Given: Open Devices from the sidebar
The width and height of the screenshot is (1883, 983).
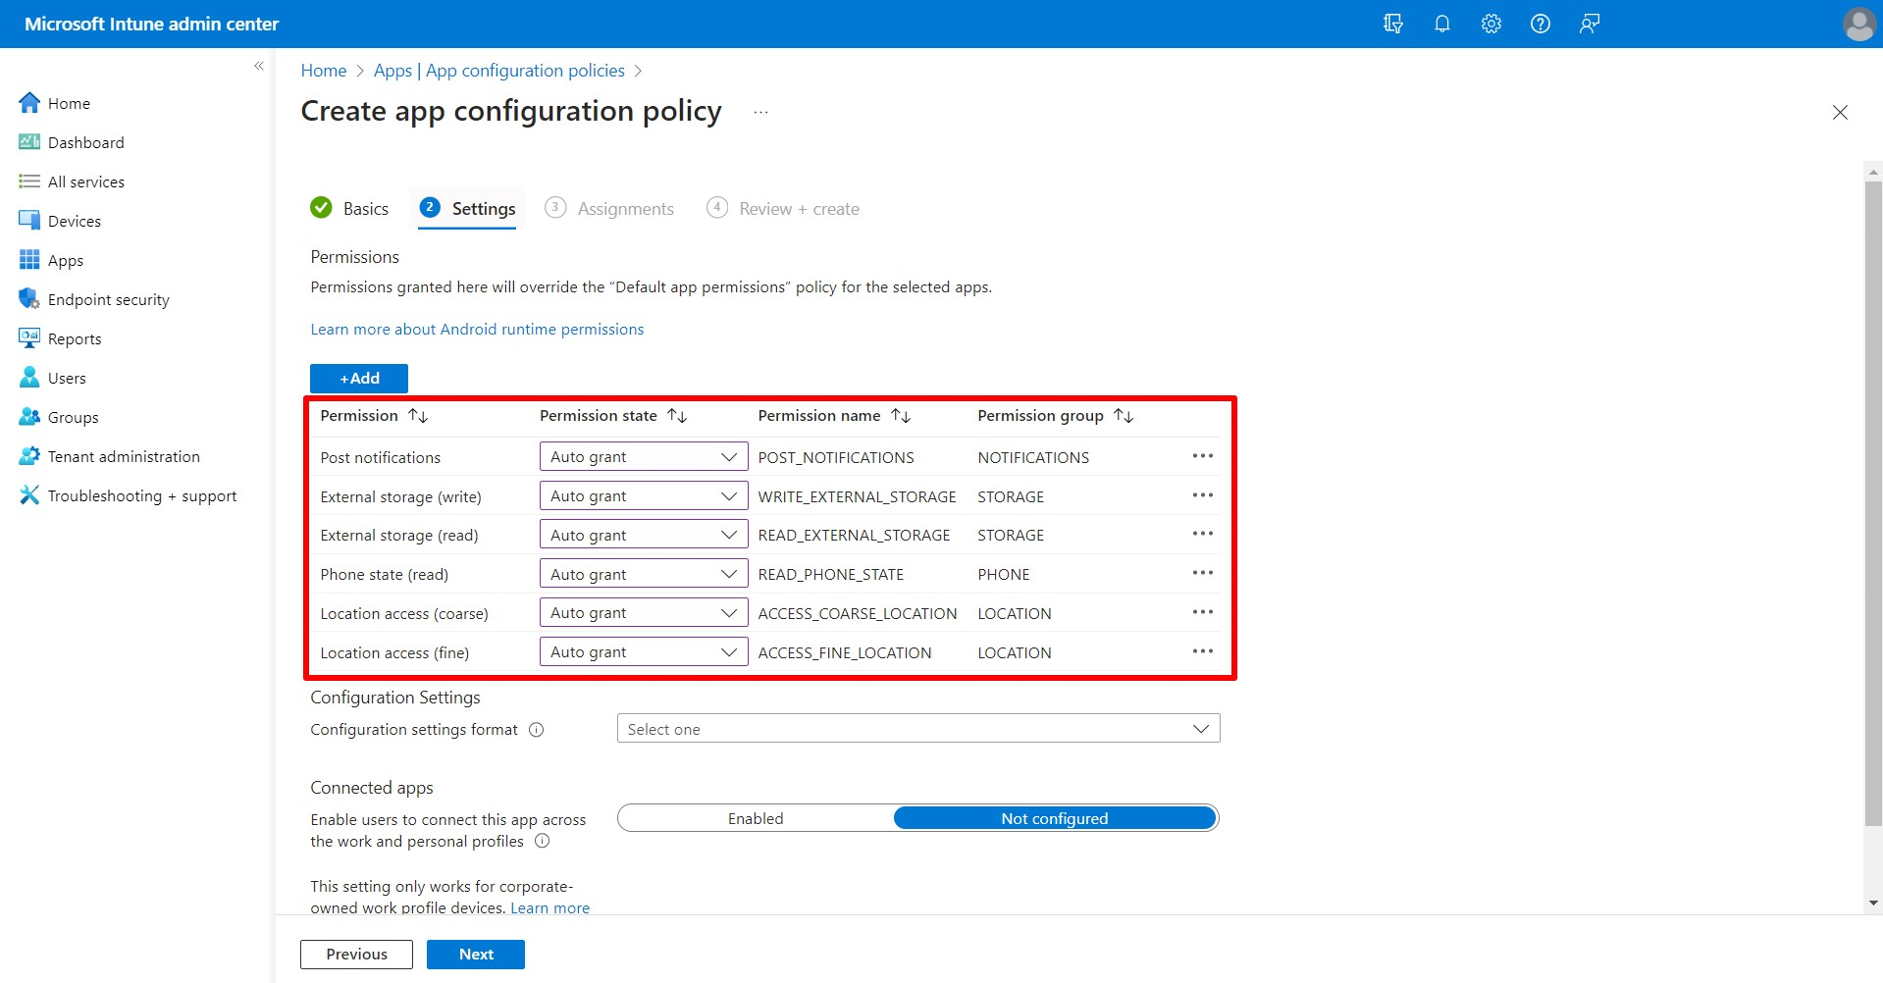Looking at the screenshot, I should click(x=74, y=220).
